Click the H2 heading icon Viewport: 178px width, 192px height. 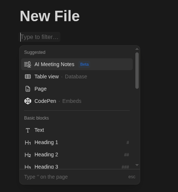[x=28, y=155]
